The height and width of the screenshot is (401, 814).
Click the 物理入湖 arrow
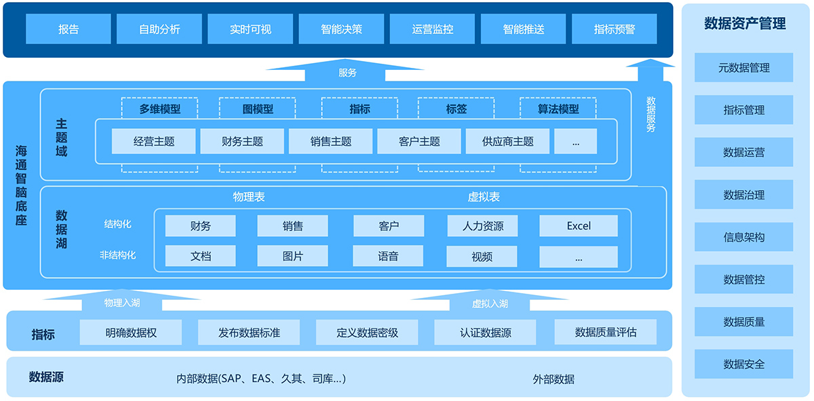(121, 301)
